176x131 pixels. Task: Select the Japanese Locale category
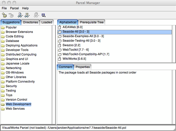(x=18, y=63)
